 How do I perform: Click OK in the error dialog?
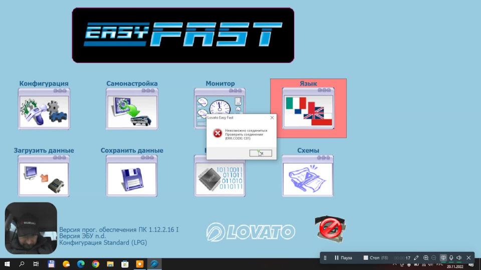tap(261, 153)
